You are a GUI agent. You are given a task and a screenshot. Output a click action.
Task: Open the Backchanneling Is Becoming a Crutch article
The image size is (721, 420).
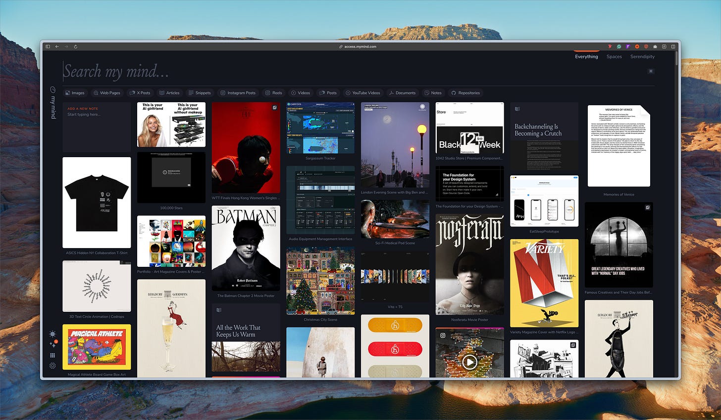pos(544,136)
